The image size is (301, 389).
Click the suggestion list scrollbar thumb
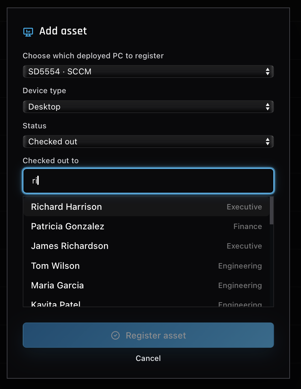(272, 211)
